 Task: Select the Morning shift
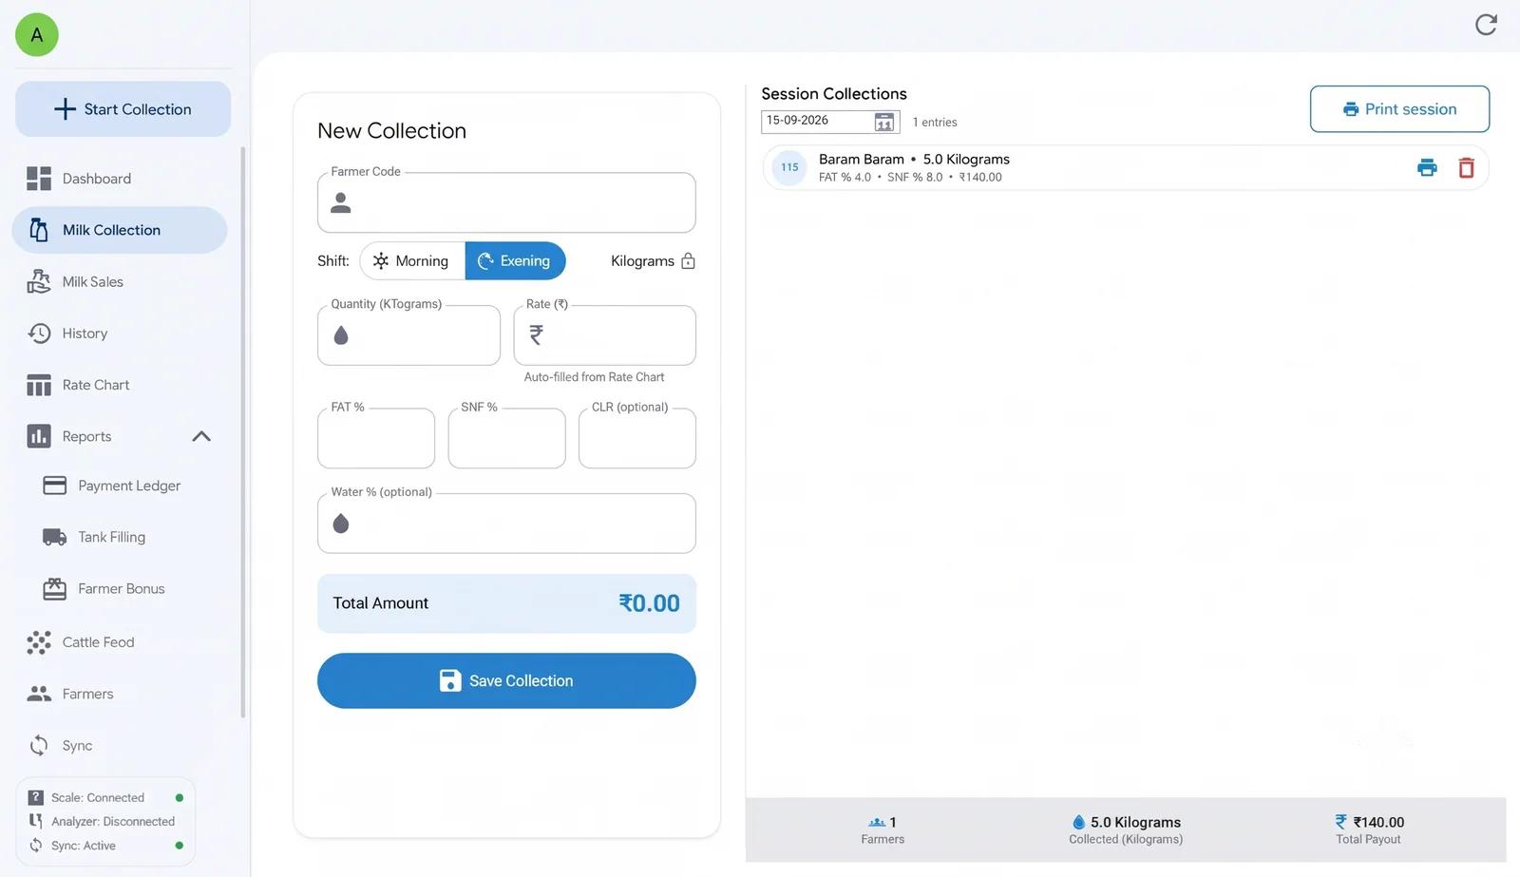412,261
